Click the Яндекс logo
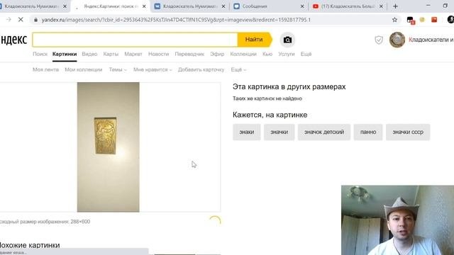This screenshot has height=255, width=454. pyautogui.click(x=13, y=40)
